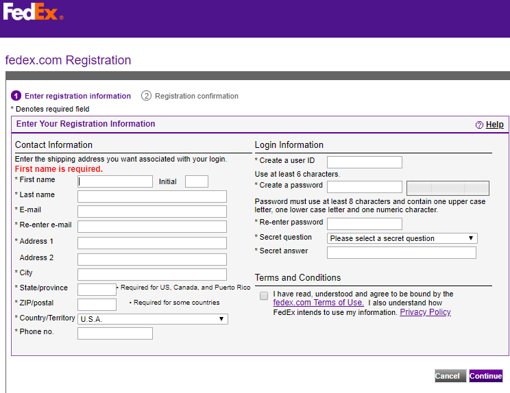Viewport: 510px width, 393px height.
Task: Click the password strength meter
Action: (x=448, y=188)
